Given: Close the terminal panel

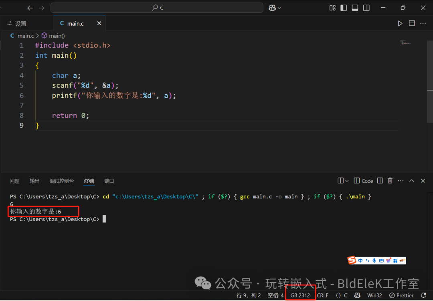Looking at the screenshot, I should [x=423, y=181].
